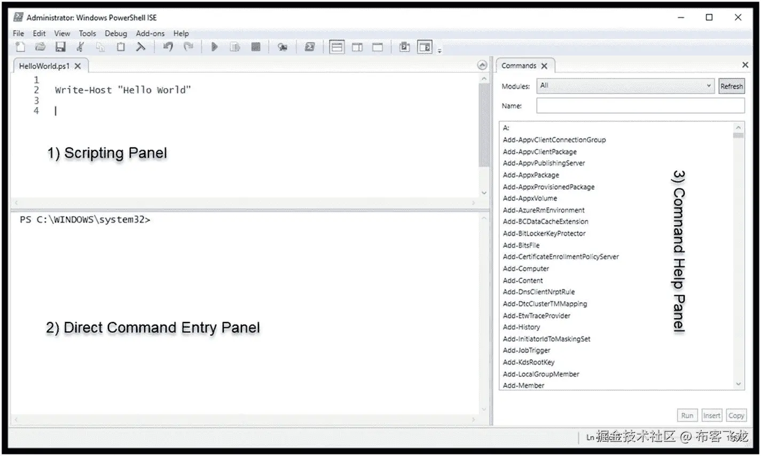Screen dimensions: 761x456
Task: Show the script pane on the right
Action: (357, 47)
